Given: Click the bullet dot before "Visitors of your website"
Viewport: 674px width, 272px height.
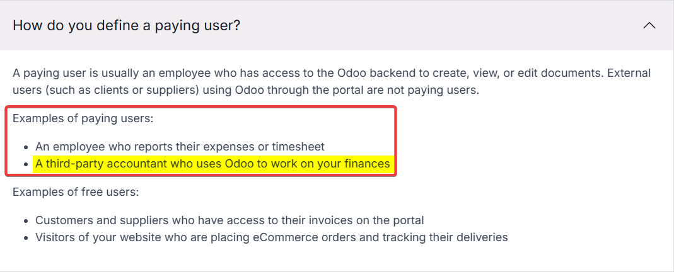Looking at the screenshot, I should (26, 237).
